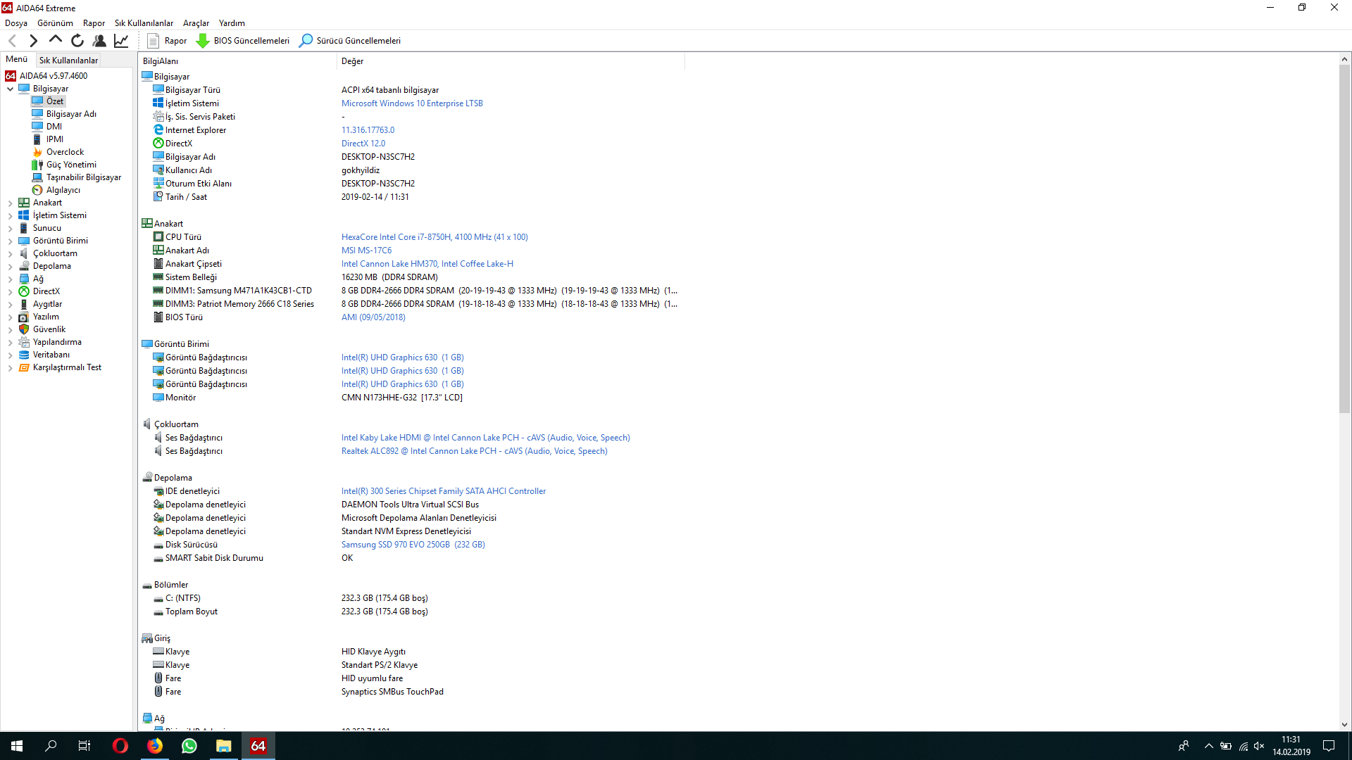1352x760 pixels.
Task: Expand the İşletim Sistemi tree node
Action: click(11, 215)
